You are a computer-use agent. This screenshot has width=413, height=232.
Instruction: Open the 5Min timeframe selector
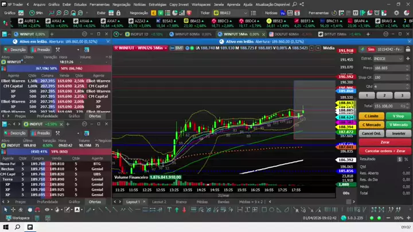pyautogui.click(x=36, y=13)
